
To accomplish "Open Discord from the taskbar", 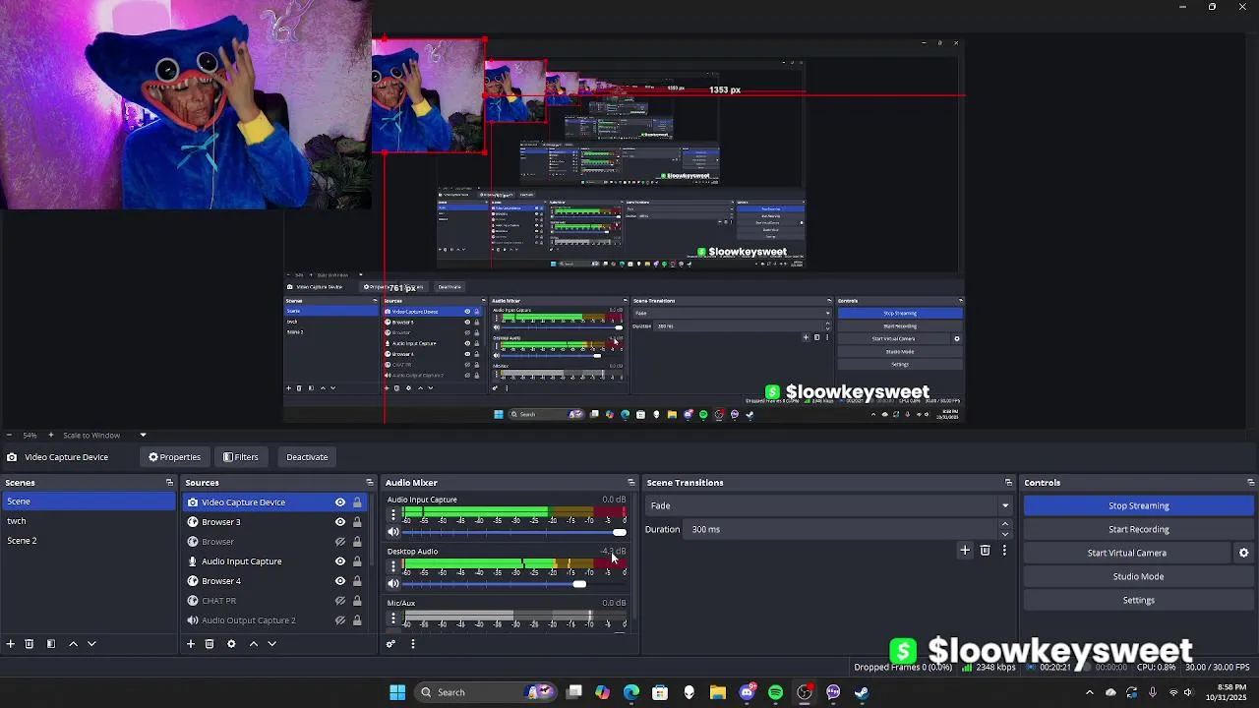I will (x=747, y=692).
